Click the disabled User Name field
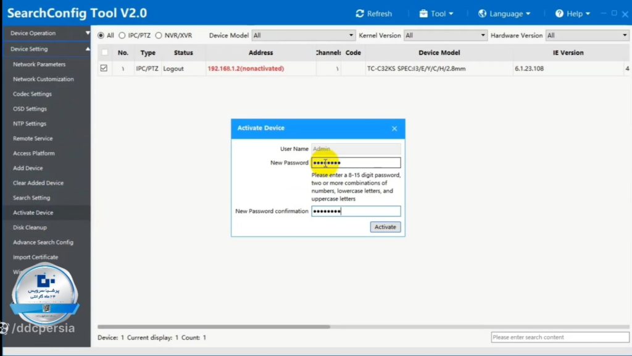Screen dimensions: 632x356 coord(356,149)
